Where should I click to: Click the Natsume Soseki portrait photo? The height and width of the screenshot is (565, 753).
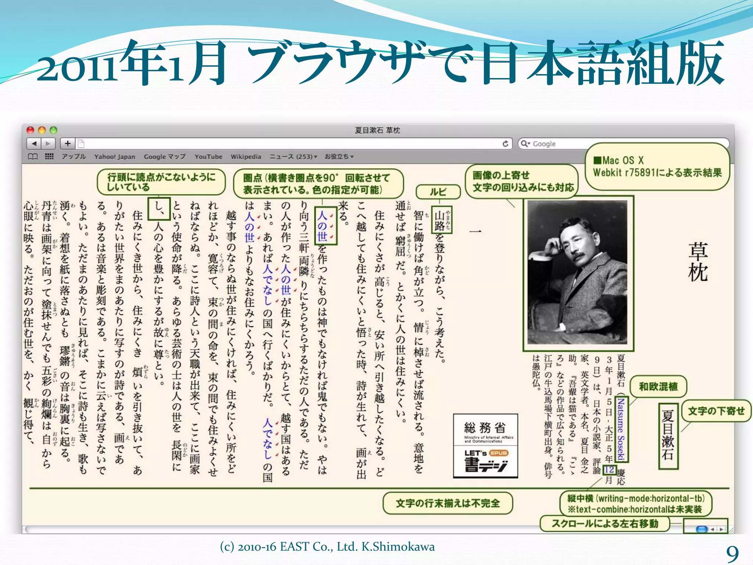578,273
